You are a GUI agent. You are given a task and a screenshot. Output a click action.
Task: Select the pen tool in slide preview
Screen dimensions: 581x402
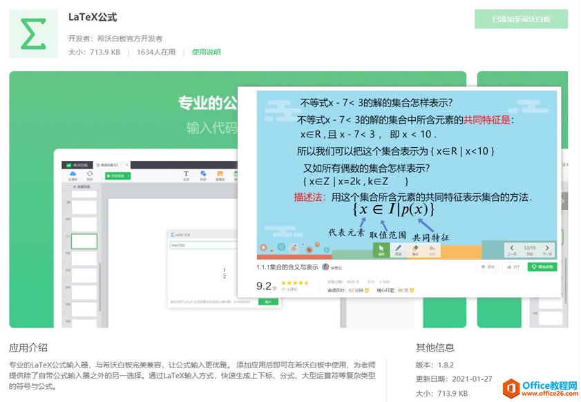(398, 250)
